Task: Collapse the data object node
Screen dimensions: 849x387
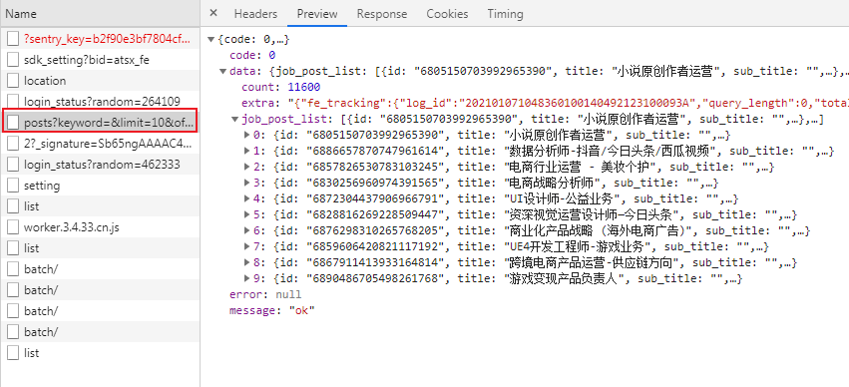Action: 223,72
